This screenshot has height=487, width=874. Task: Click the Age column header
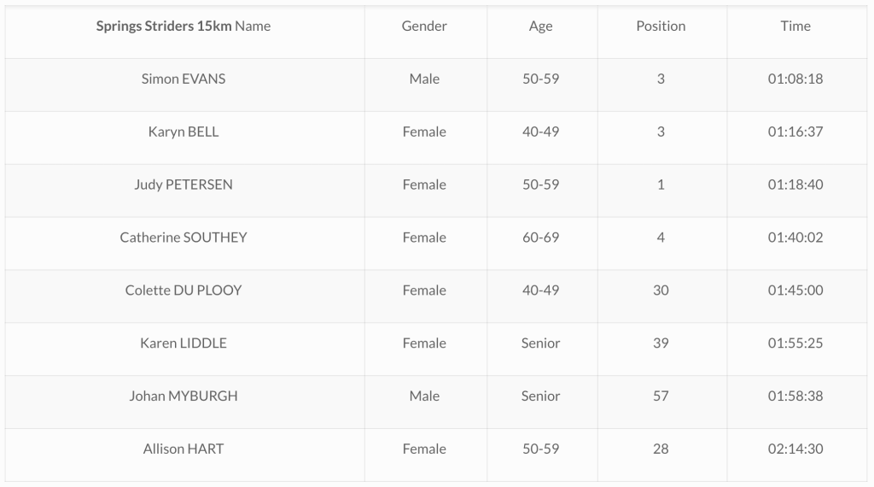click(x=541, y=26)
